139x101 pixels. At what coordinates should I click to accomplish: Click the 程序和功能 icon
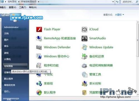(39, 65)
